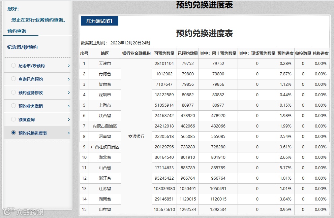Click the 青海省 region cell
The width and height of the screenshot is (334, 218).
[x=105, y=74]
